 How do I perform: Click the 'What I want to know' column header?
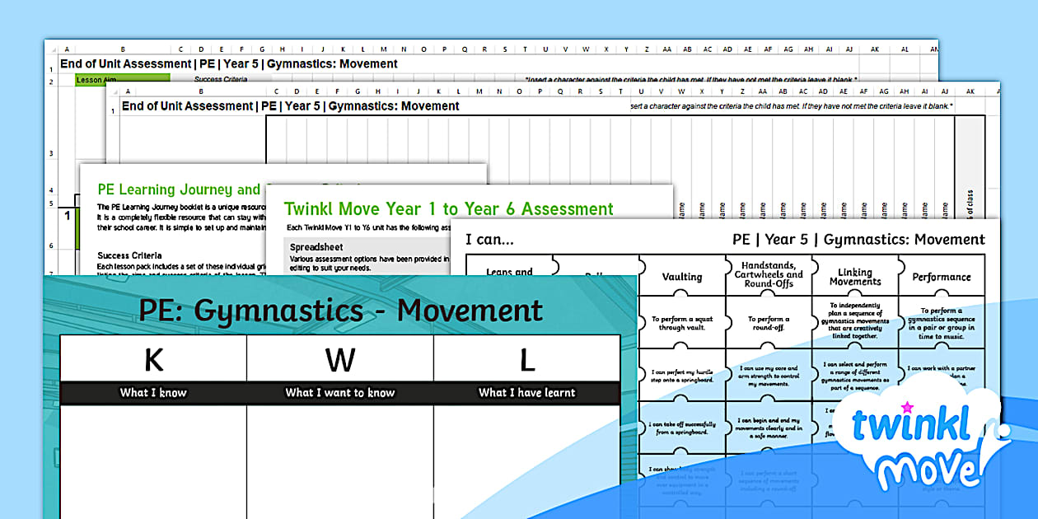(342, 393)
